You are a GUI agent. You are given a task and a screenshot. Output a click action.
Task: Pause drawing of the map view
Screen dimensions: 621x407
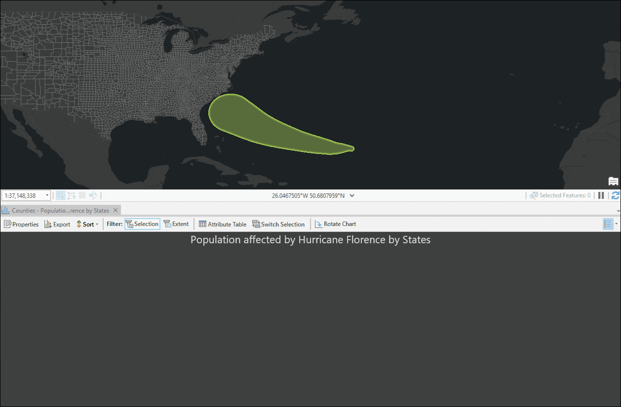click(601, 195)
